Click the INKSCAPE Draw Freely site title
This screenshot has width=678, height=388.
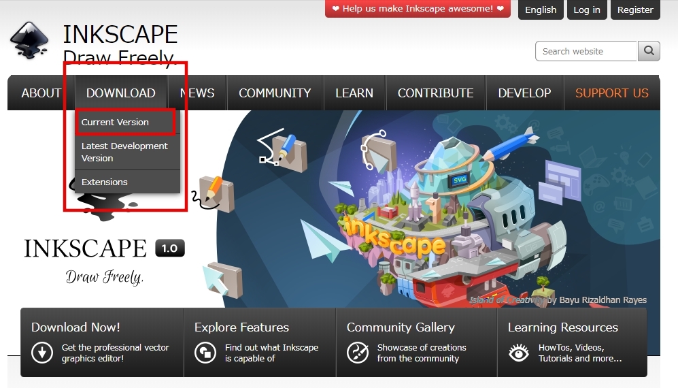coord(120,45)
